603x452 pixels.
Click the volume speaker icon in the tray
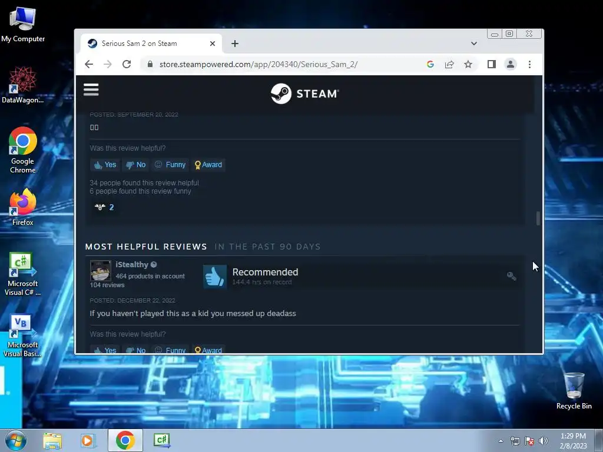pyautogui.click(x=544, y=441)
